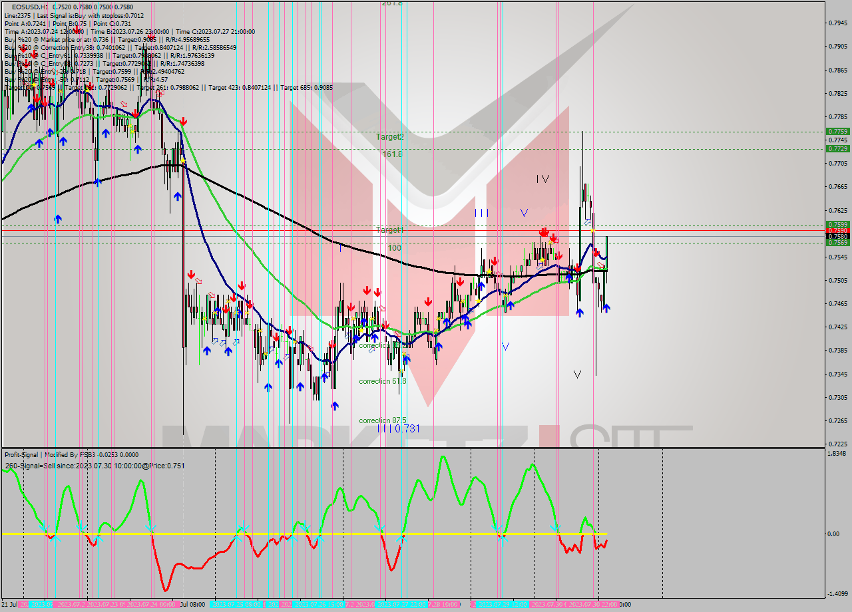Click the 0.7505 price axis label
This screenshot has width=852, height=612.
coord(837,280)
